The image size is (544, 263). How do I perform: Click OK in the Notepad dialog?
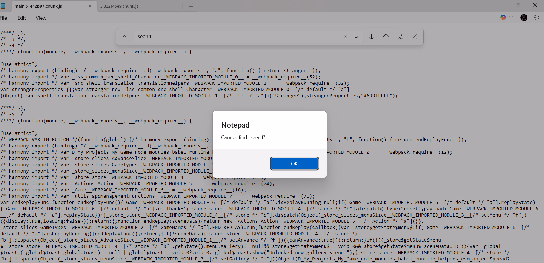294,163
